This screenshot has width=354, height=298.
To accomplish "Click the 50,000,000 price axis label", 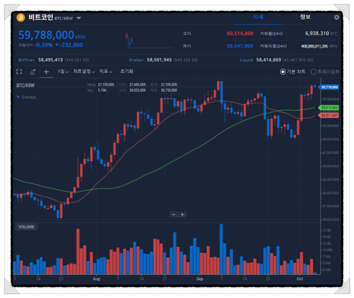I will (x=330, y=139).
